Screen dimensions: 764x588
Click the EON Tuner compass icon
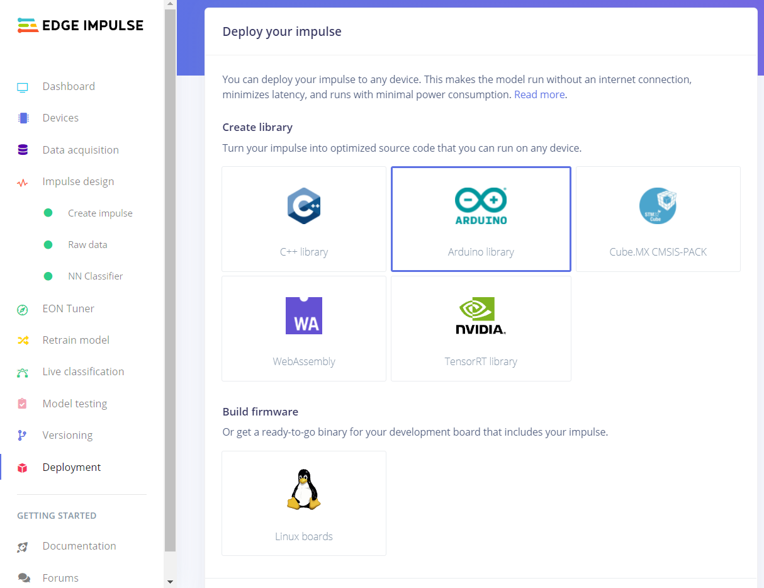[23, 309]
